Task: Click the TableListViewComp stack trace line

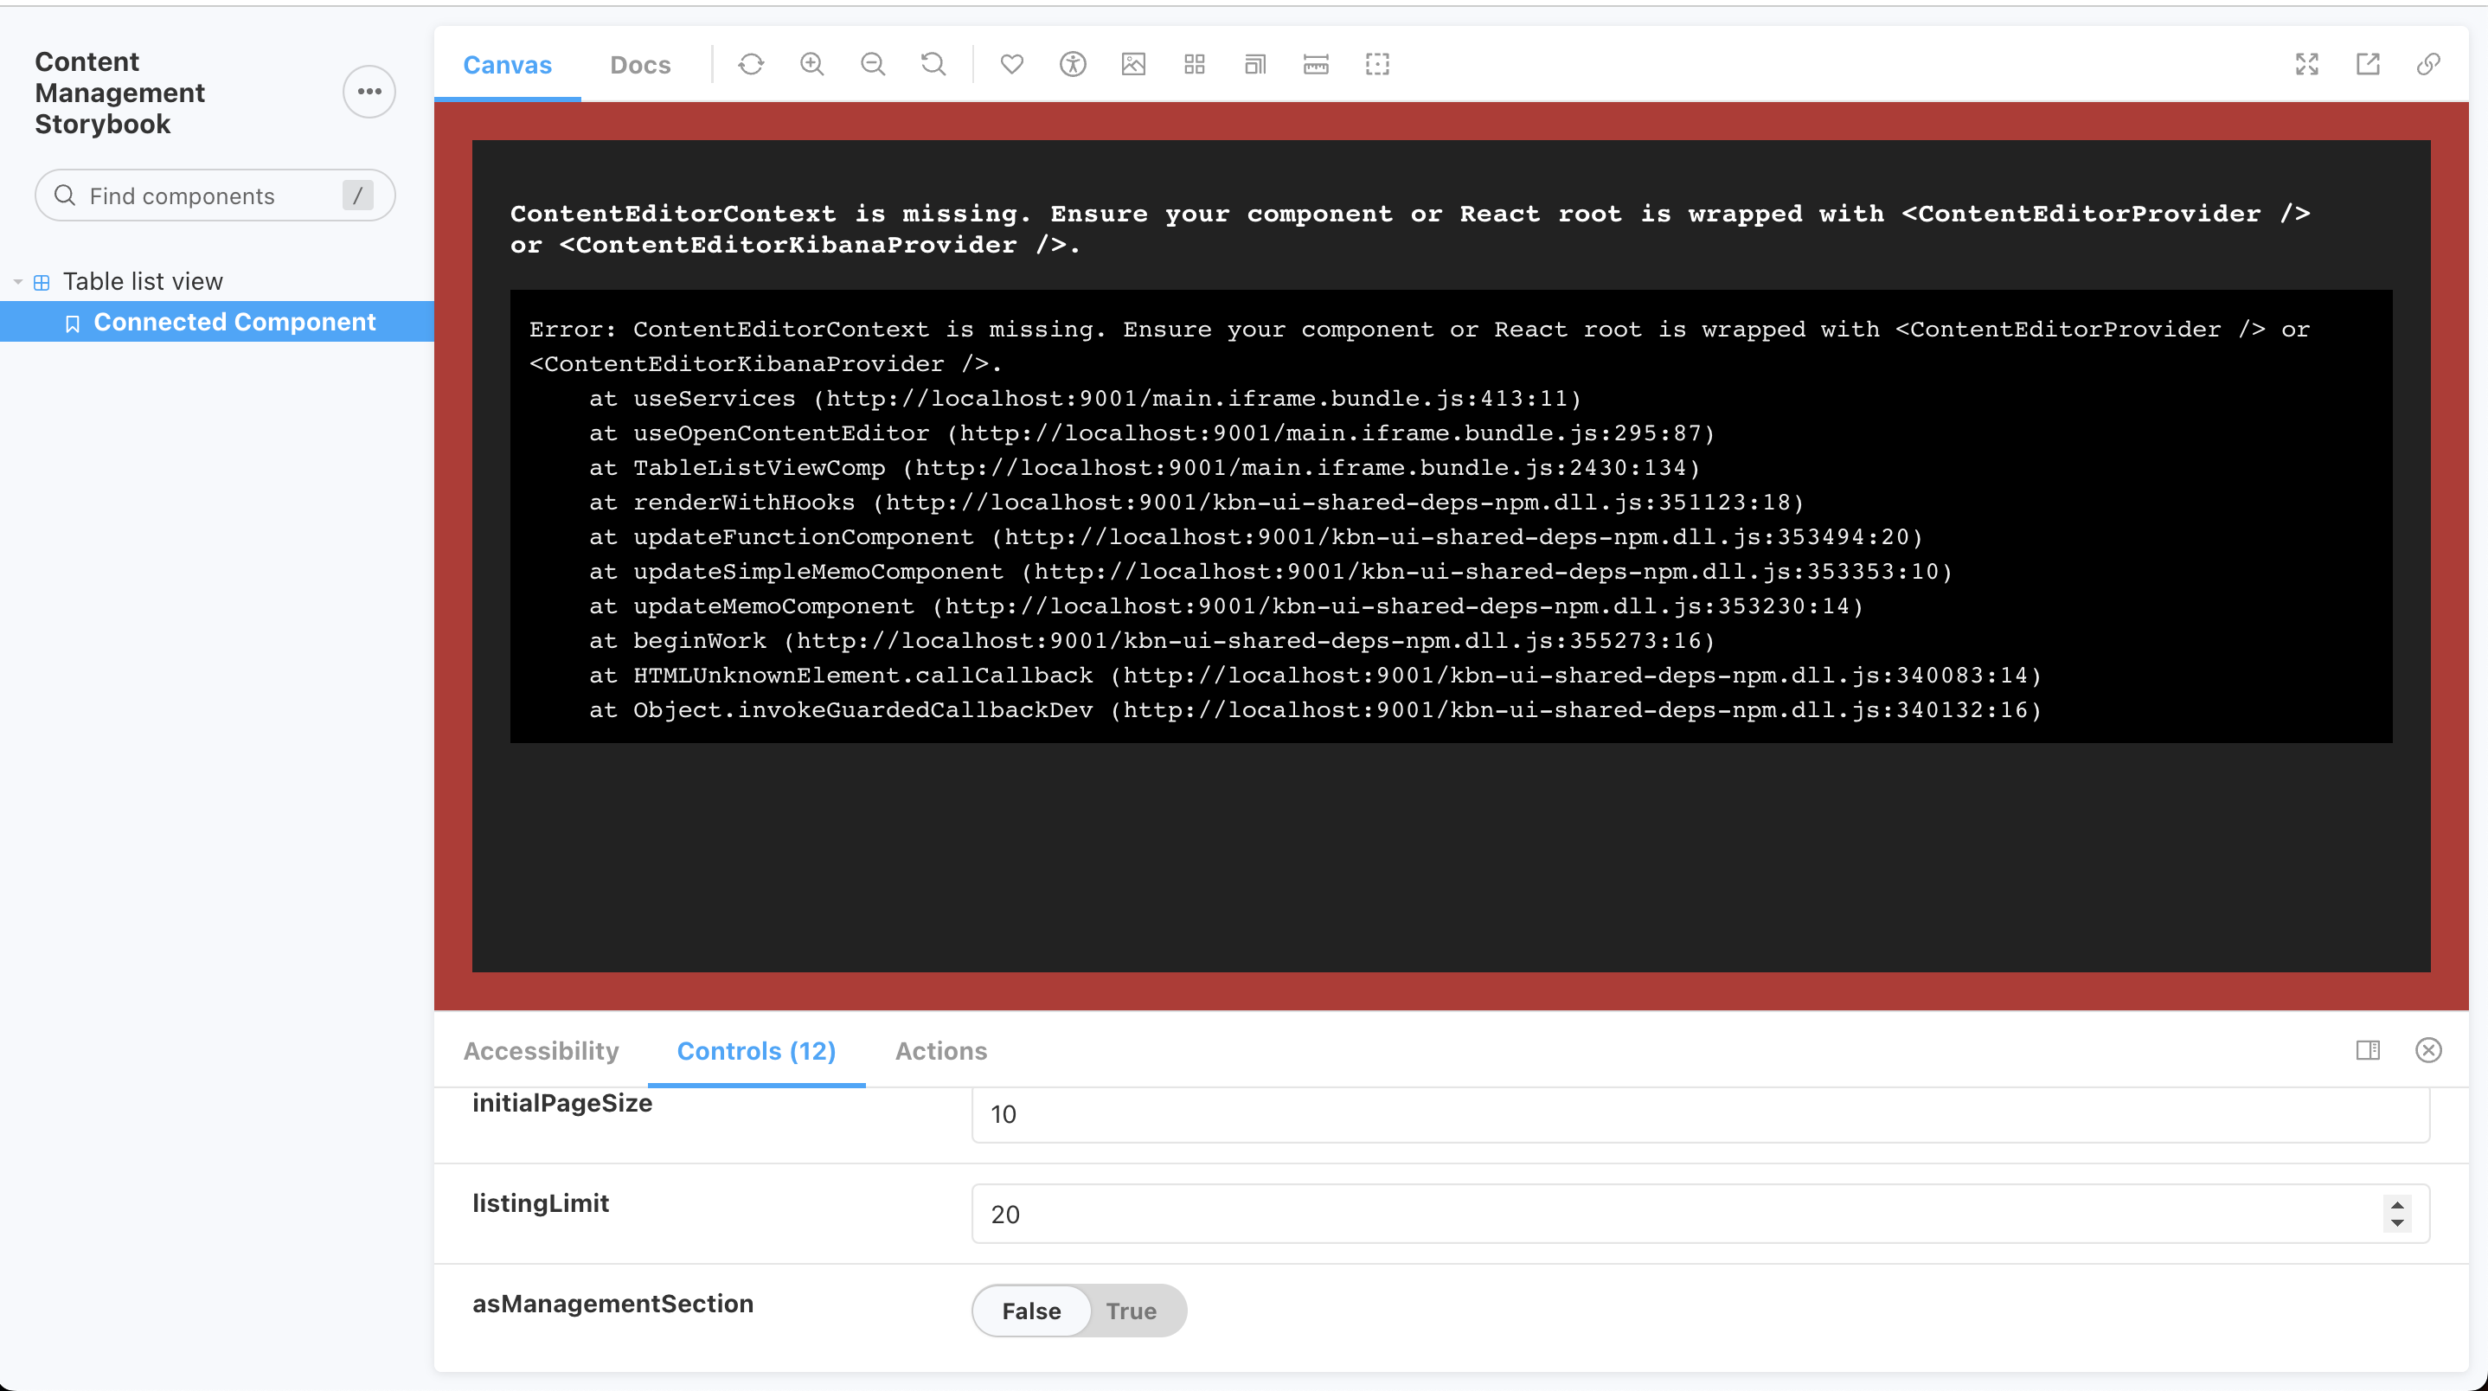Action: [x=1144, y=469]
